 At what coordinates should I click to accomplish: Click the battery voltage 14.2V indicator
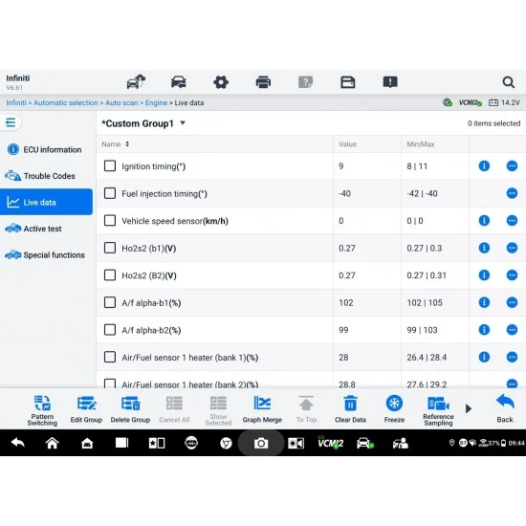504,102
